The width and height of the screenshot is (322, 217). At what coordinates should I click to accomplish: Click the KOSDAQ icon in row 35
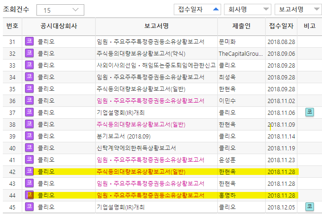[x=29, y=88]
